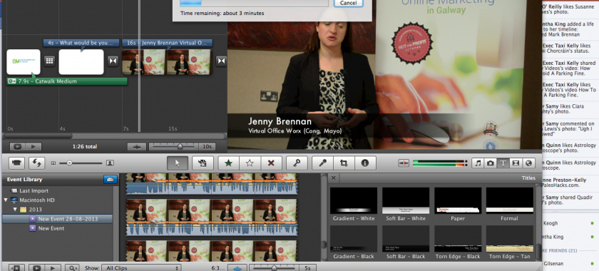Viewport: 599px width, 271px height.
Task: Select the Jenny Brennan clip in project
Action: pyautogui.click(x=166, y=62)
